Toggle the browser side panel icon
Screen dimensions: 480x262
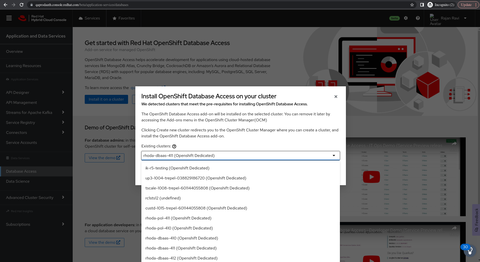click(x=422, y=5)
